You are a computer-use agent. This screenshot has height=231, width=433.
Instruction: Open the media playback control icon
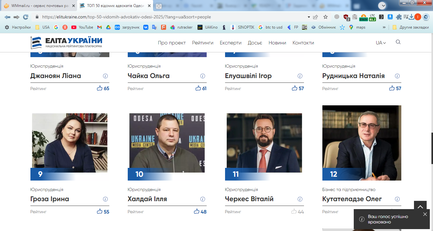(x=406, y=17)
